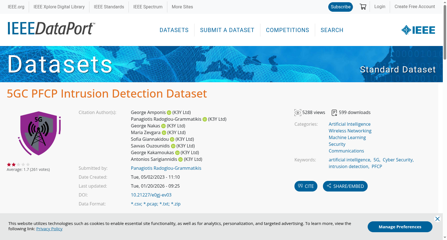The image size is (447, 240).
Task: Rate dataset two stars
Action: (14, 164)
